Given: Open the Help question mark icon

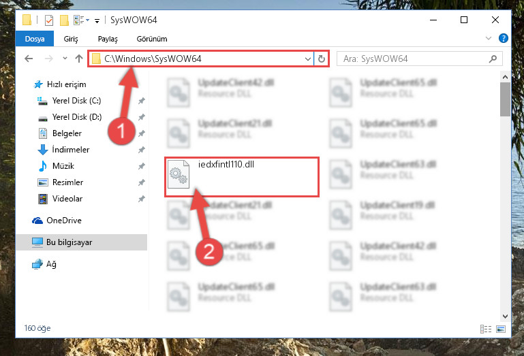Looking at the screenshot, I should (x=503, y=38).
